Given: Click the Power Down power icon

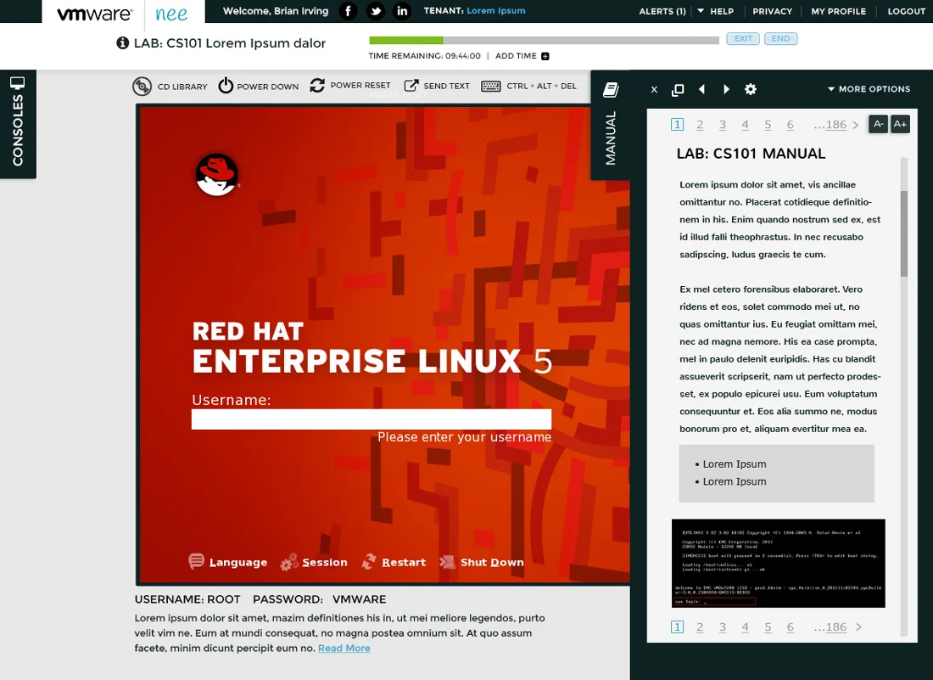Looking at the screenshot, I should pos(226,86).
